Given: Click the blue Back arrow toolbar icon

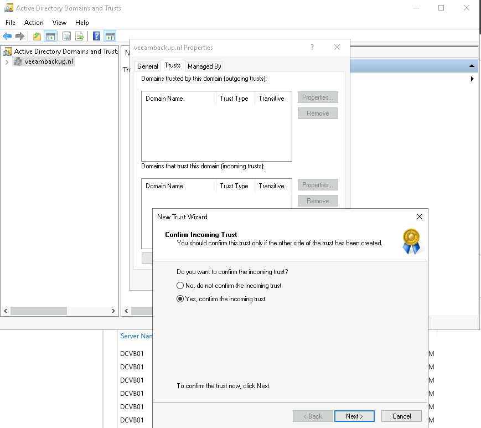Looking at the screenshot, I should [x=7, y=37].
